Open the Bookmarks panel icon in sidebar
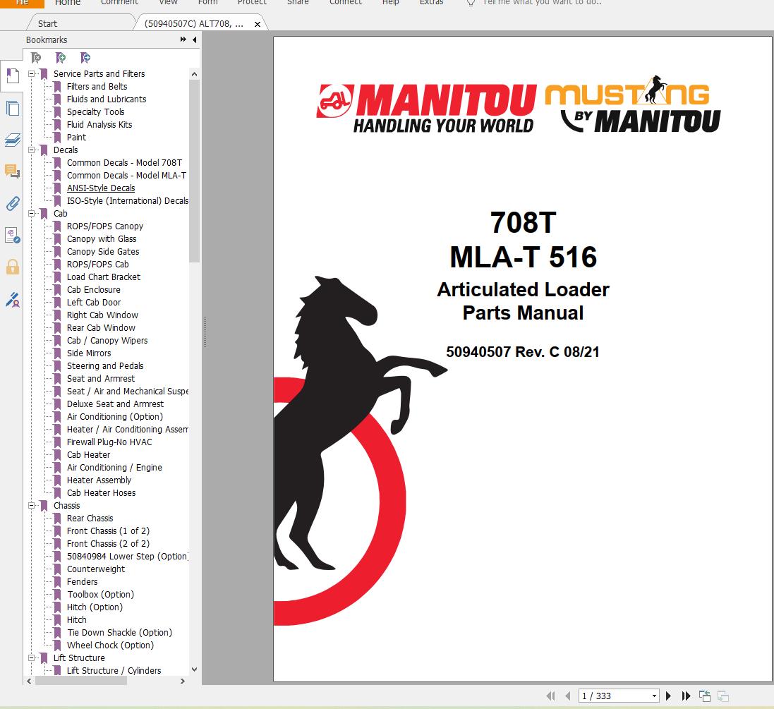The height and width of the screenshot is (709, 774). pyautogui.click(x=12, y=76)
